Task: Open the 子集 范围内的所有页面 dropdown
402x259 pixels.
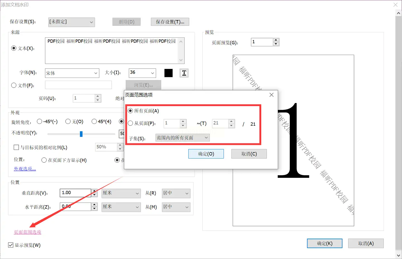Action: [x=182, y=138]
